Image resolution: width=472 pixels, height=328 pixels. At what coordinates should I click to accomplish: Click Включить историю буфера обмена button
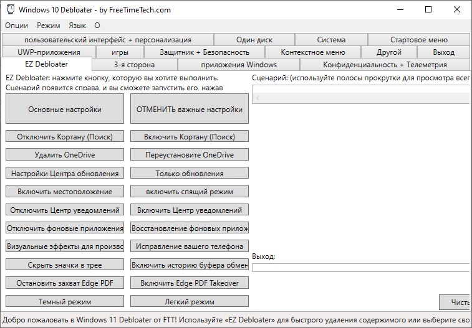coord(190,265)
